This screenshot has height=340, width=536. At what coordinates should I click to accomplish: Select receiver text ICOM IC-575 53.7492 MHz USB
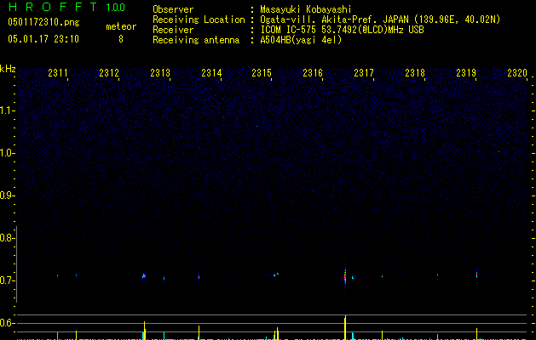(x=342, y=30)
